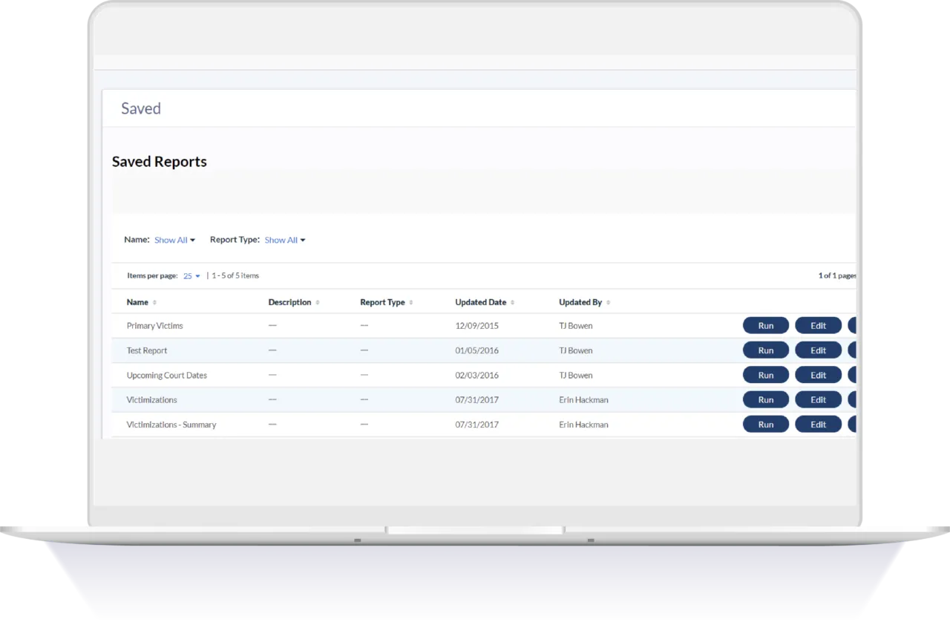
Task: Run the Victimizations - Summary report
Action: click(x=766, y=425)
